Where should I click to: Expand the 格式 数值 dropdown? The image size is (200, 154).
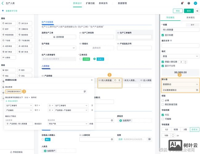point(180,56)
